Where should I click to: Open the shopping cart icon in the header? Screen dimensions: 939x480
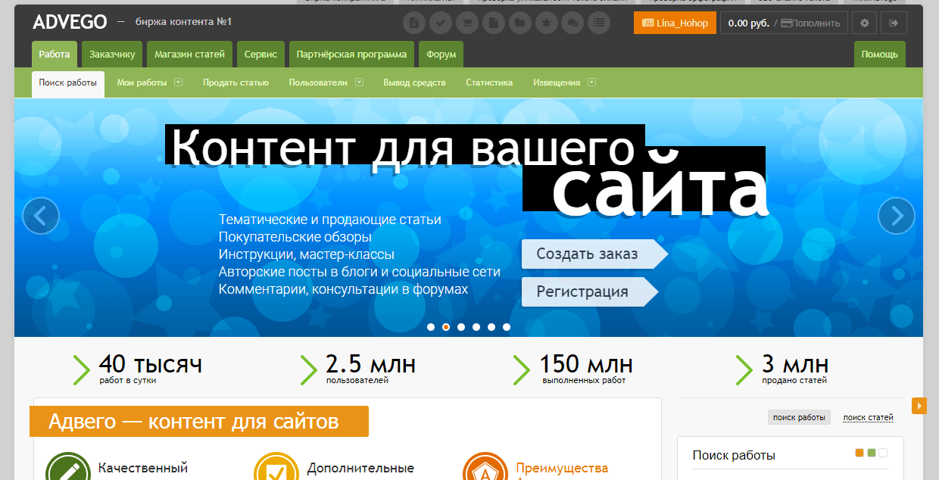tap(466, 23)
